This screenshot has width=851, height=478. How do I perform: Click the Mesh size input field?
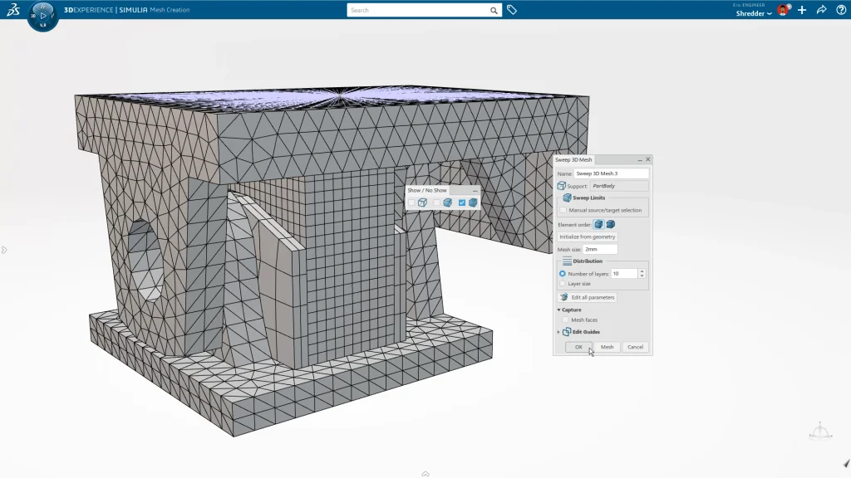[600, 249]
